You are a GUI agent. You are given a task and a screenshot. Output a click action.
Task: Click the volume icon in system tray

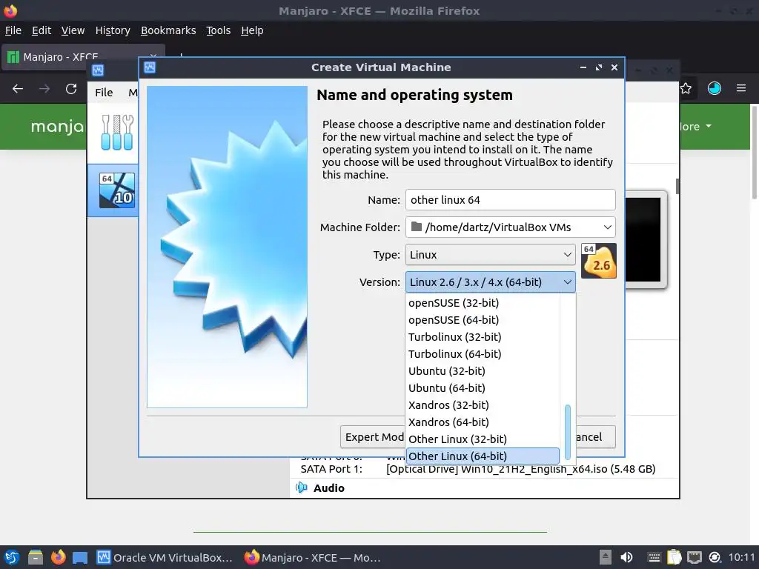click(x=626, y=557)
